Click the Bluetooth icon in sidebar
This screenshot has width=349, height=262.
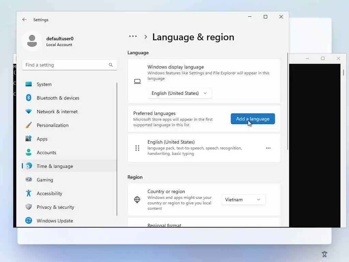[29, 98]
